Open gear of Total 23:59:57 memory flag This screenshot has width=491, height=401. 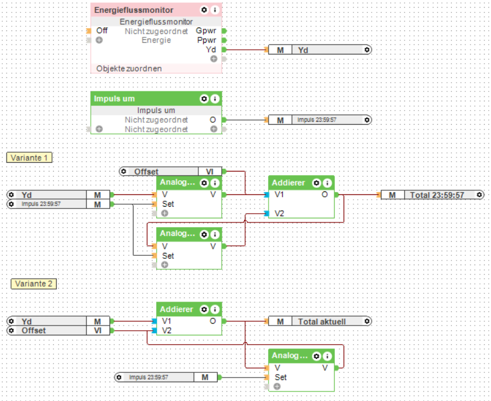coord(479,195)
